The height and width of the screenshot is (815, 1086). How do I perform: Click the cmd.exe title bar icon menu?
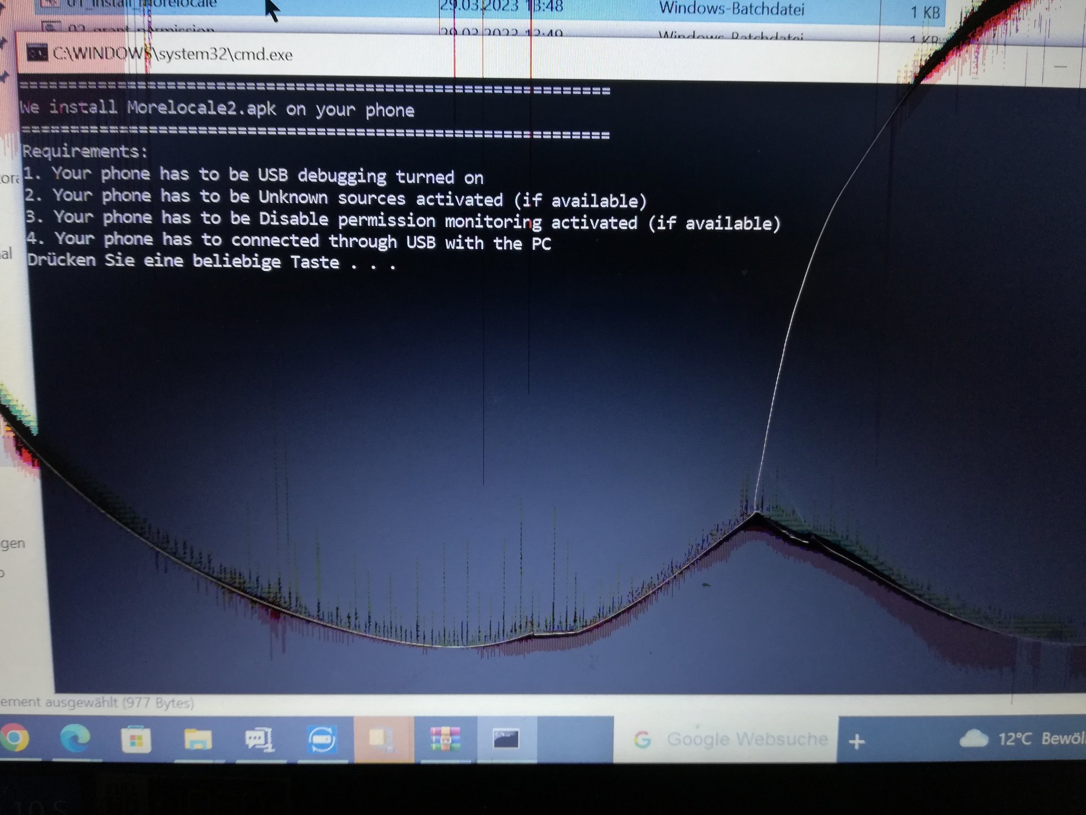pos(37,53)
